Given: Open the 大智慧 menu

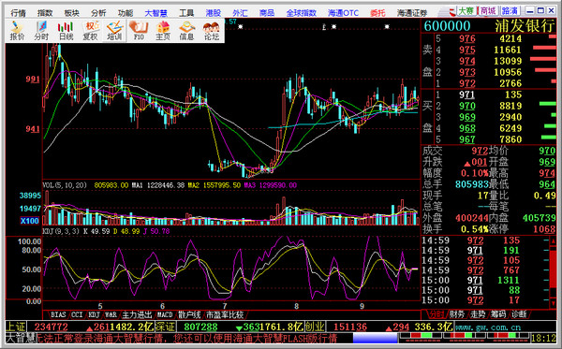Looking at the screenshot, I should (155, 13).
